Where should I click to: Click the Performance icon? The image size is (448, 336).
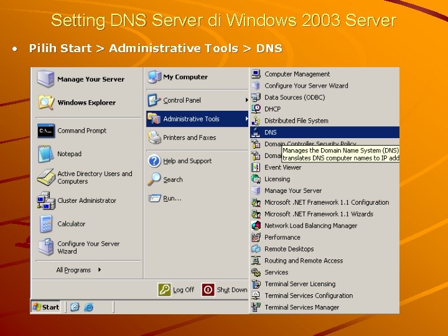(x=256, y=237)
